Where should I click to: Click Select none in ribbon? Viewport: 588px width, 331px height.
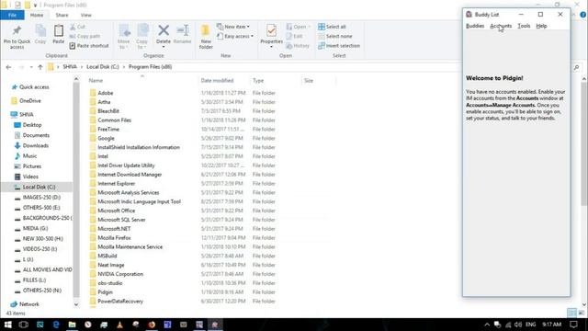pyautogui.click(x=334, y=36)
